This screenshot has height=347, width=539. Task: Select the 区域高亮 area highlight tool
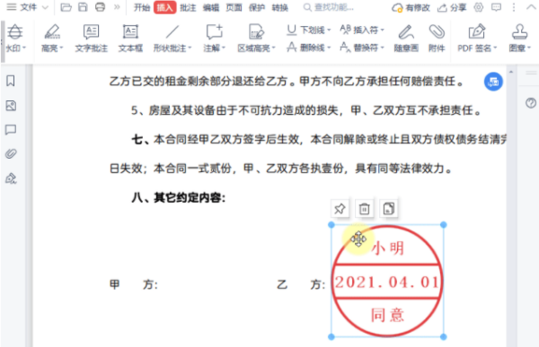click(255, 38)
